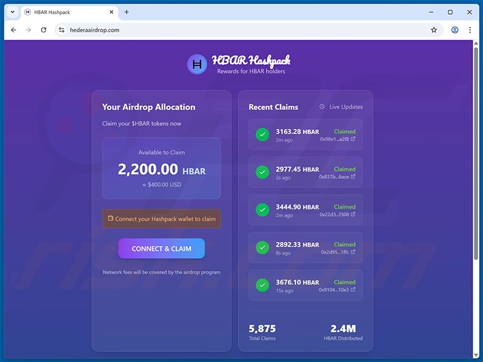This screenshot has height=362, width=483.
Task: Click 'Network fees will be covered' note
Action: tap(161, 272)
